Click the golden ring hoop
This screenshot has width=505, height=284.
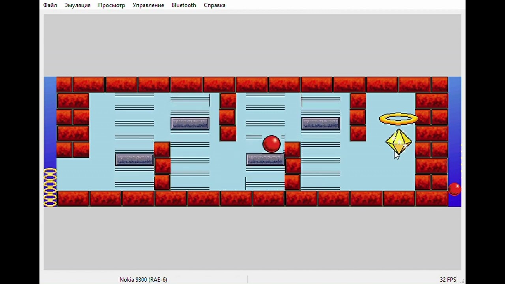[398, 118]
